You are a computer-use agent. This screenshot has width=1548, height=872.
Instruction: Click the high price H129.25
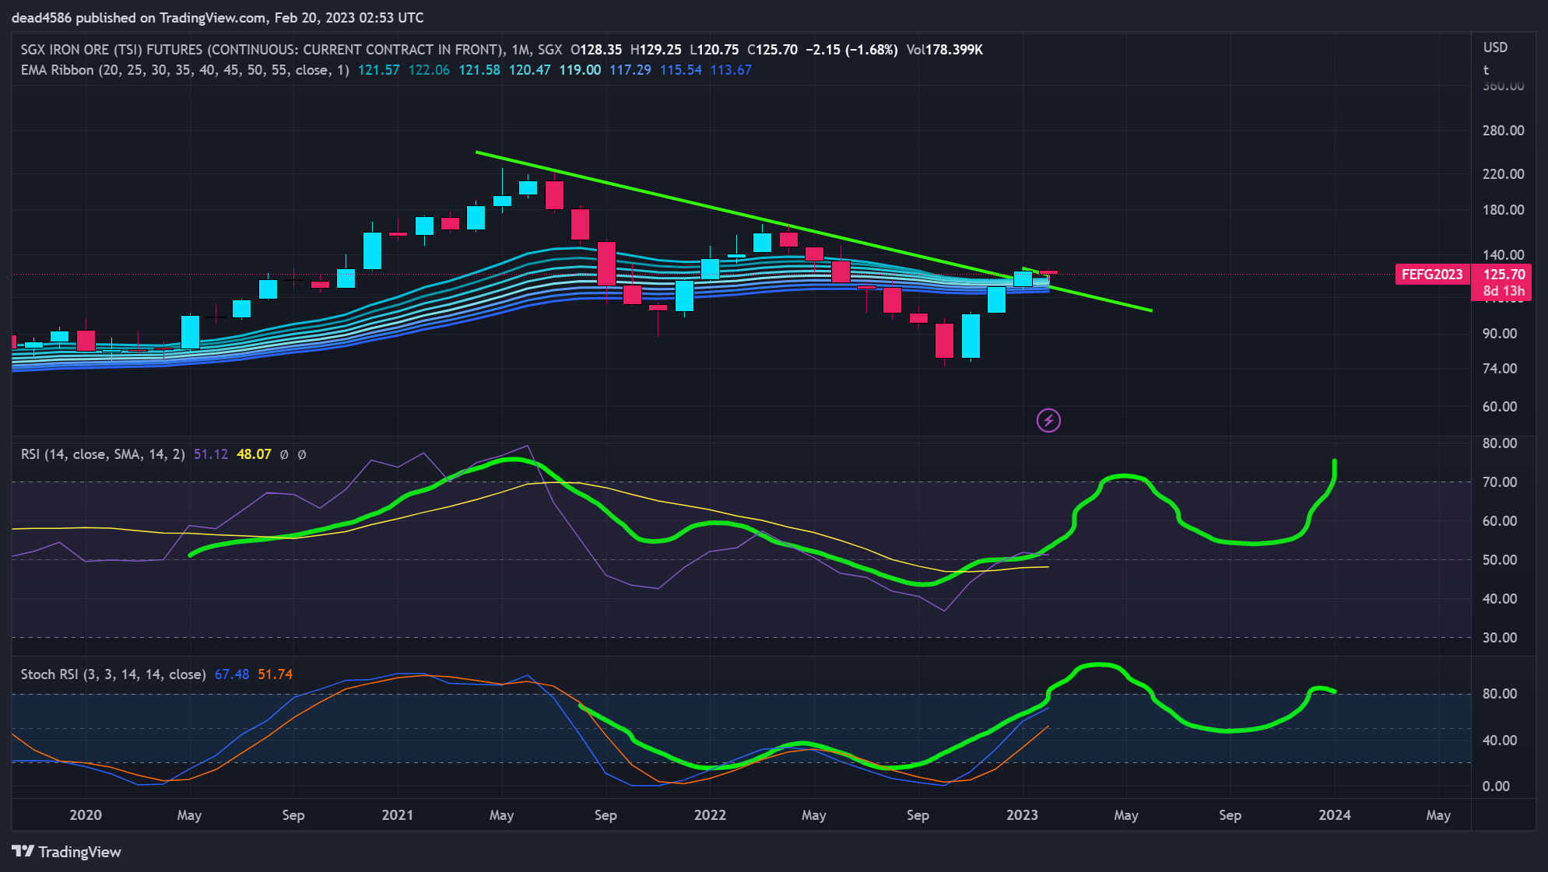(x=656, y=49)
